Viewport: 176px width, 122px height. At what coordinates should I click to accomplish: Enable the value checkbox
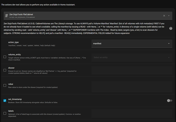5,85
